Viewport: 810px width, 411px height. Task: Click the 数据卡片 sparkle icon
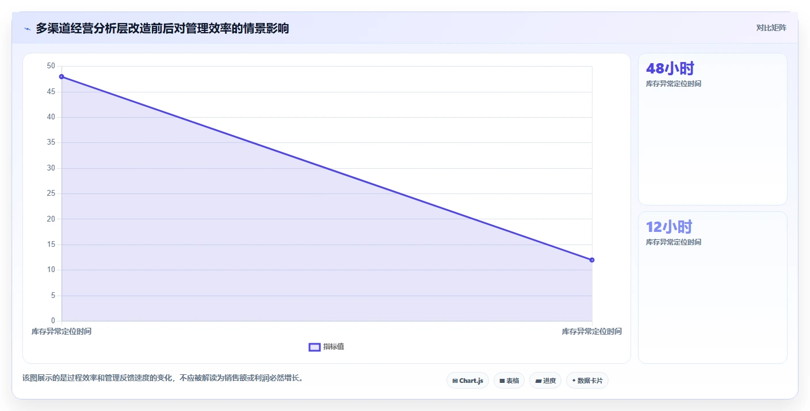574,381
